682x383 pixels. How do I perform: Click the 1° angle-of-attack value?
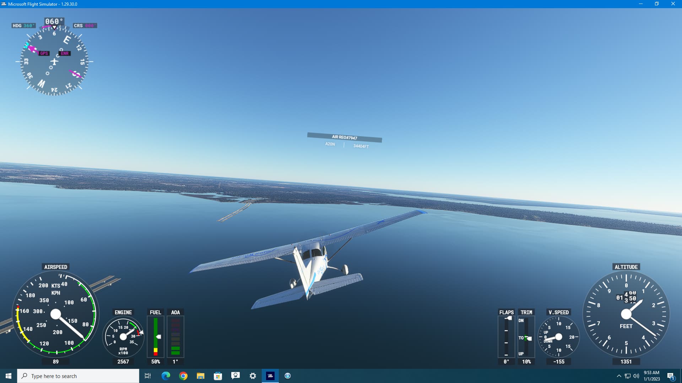(x=175, y=362)
